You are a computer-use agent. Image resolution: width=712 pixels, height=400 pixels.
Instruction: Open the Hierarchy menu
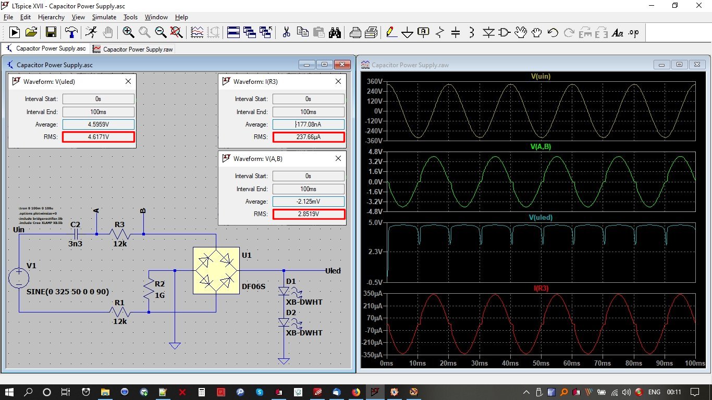[x=51, y=17]
